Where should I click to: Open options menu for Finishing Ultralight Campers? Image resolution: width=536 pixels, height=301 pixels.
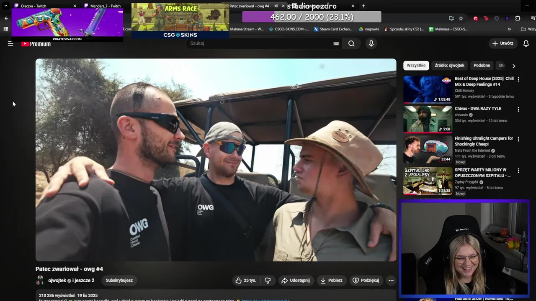(518, 139)
